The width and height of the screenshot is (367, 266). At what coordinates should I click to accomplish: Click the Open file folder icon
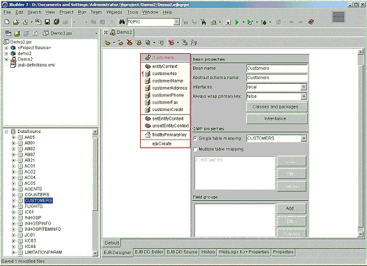(16, 22)
